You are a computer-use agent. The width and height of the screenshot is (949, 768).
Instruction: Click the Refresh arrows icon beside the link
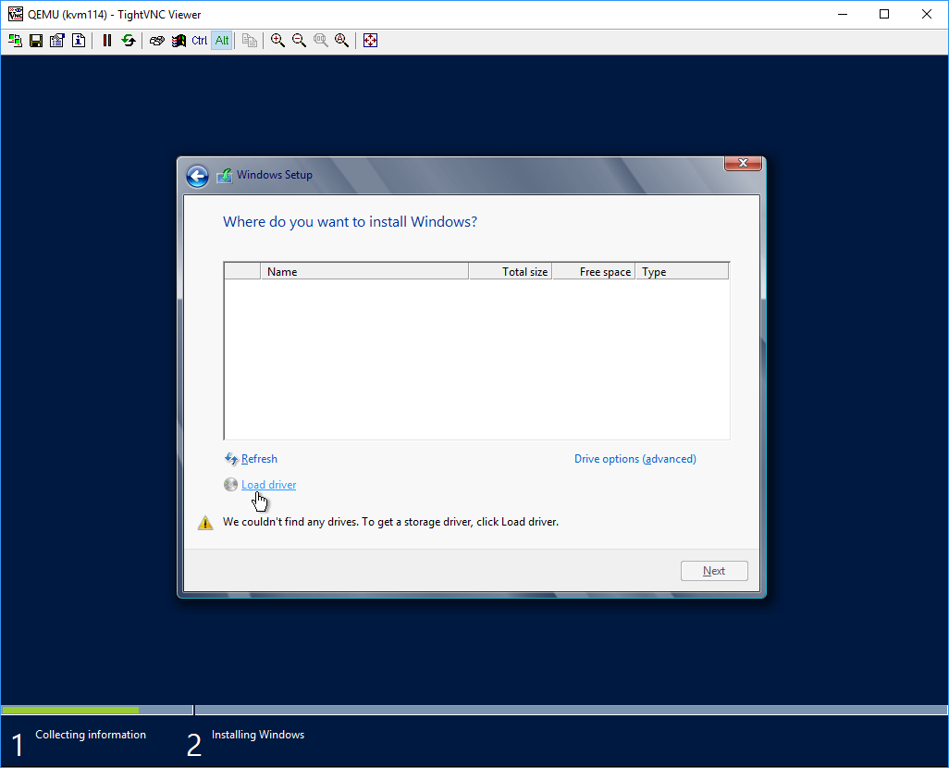230,459
